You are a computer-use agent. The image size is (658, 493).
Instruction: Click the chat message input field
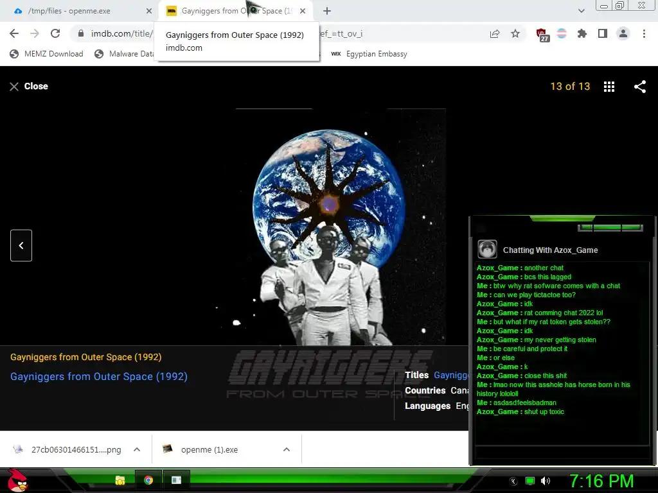562,453
